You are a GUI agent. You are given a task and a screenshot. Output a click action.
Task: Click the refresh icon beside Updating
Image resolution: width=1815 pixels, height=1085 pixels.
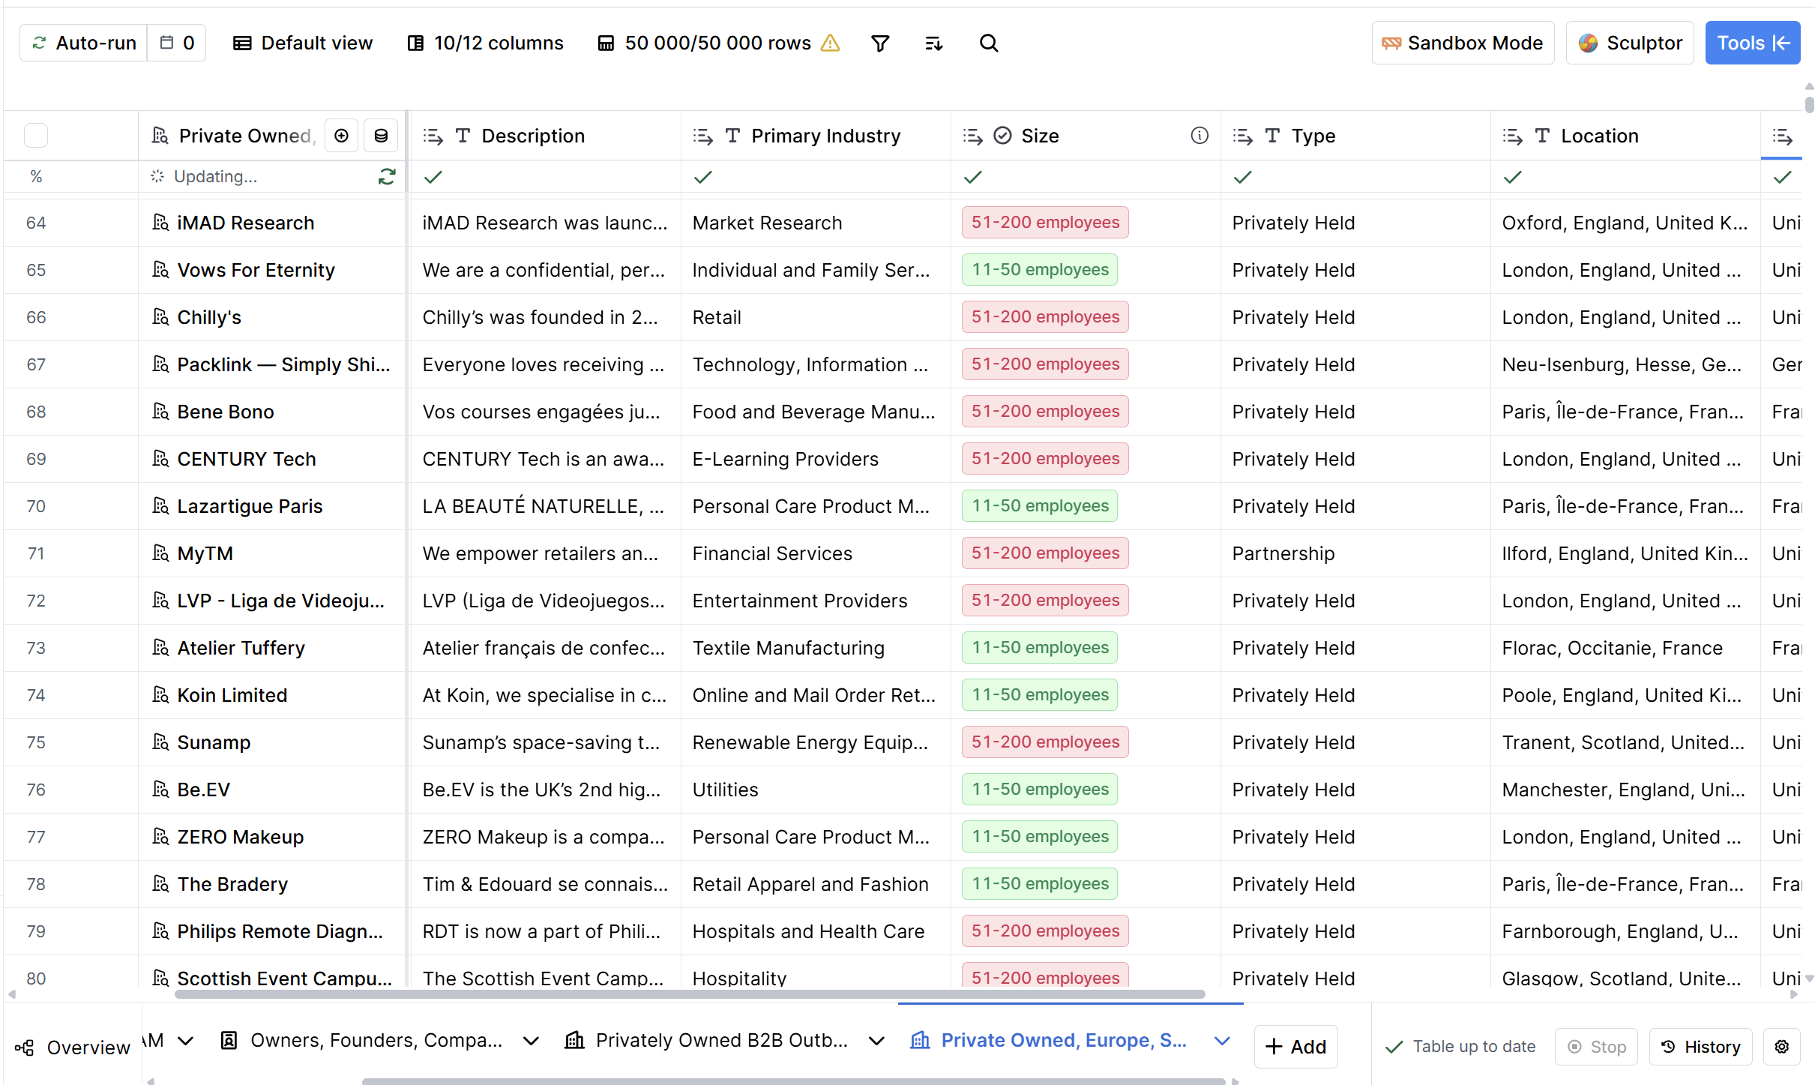pyautogui.click(x=387, y=177)
